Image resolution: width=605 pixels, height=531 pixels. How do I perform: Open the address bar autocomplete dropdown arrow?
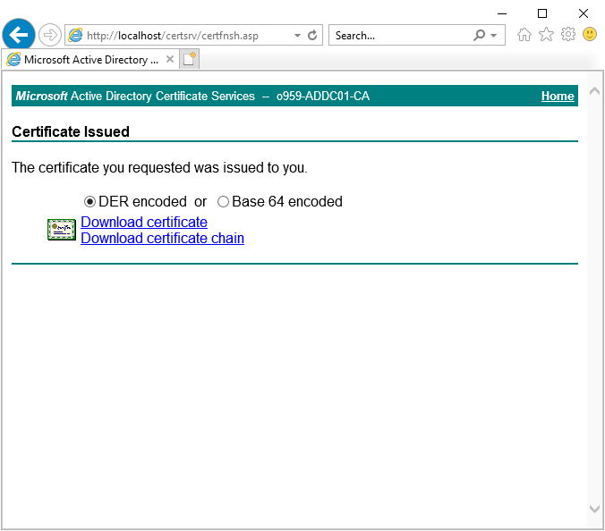(297, 36)
